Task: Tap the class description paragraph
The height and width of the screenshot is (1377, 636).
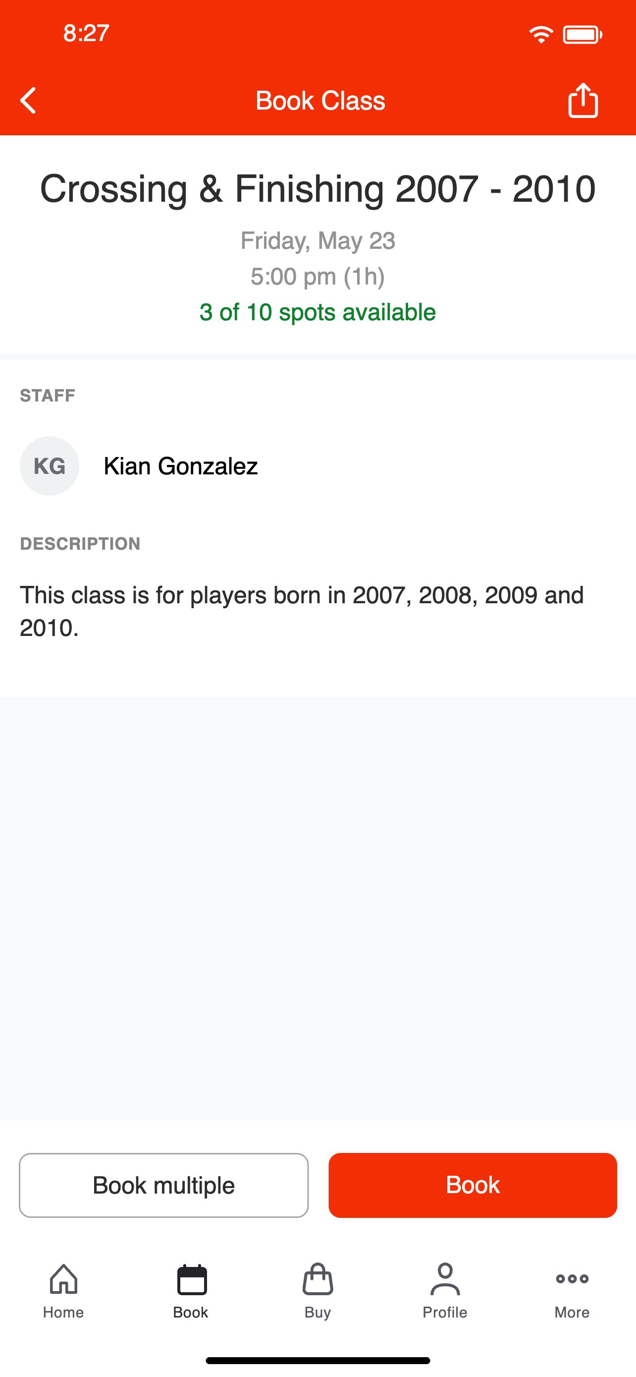Action: 302,611
